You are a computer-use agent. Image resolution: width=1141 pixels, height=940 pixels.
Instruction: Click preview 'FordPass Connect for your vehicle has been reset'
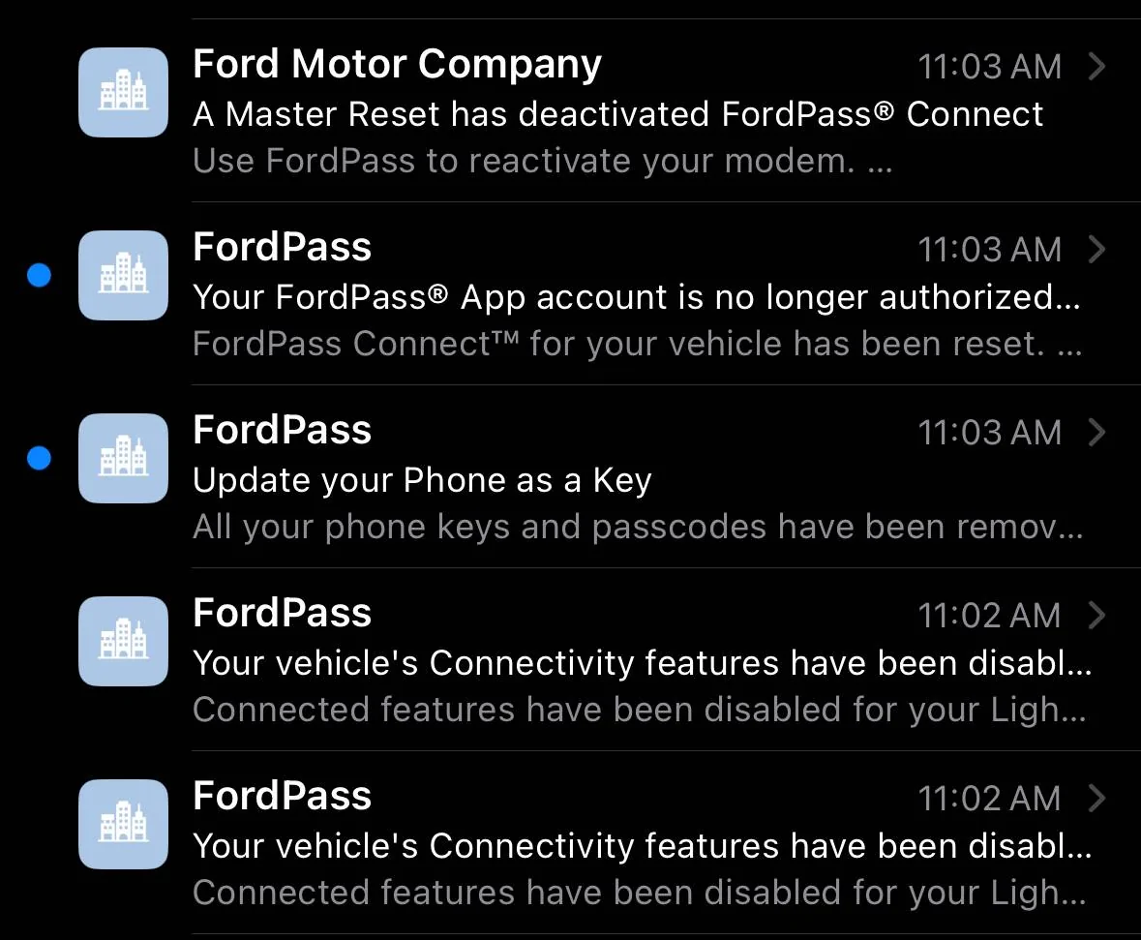coord(637,344)
